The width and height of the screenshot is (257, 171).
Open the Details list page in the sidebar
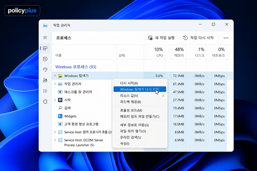[x=45, y=91]
